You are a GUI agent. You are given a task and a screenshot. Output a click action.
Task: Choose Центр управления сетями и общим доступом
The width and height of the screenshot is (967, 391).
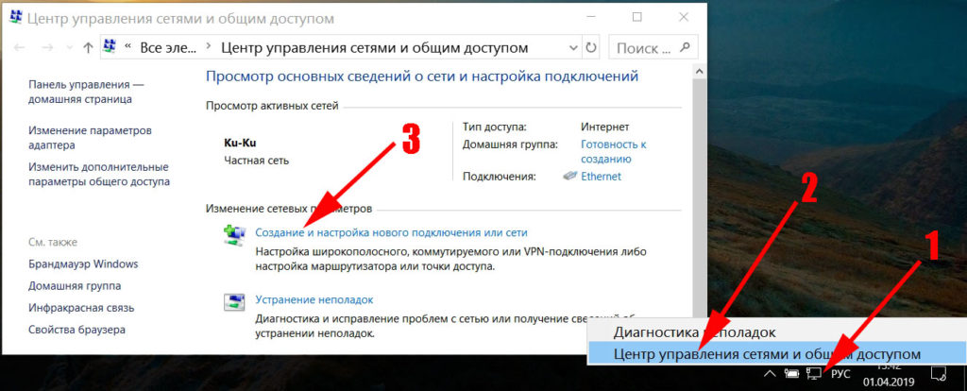pyautogui.click(x=766, y=353)
